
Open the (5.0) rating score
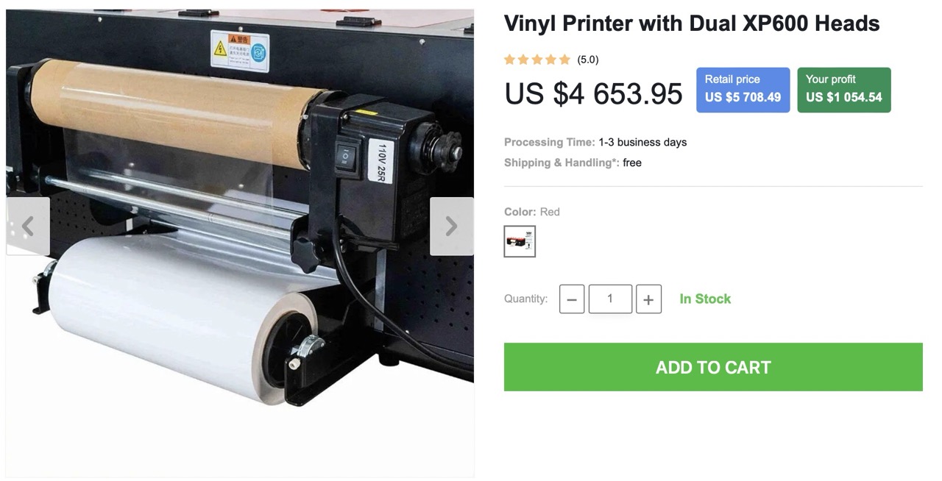588,60
